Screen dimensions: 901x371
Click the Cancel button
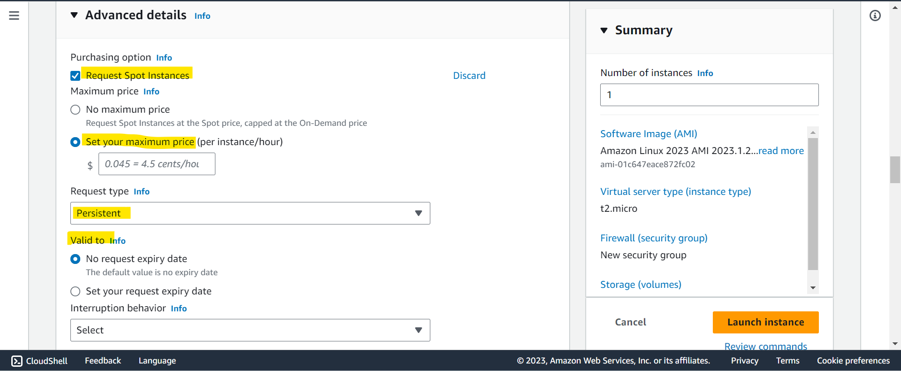(x=631, y=322)
